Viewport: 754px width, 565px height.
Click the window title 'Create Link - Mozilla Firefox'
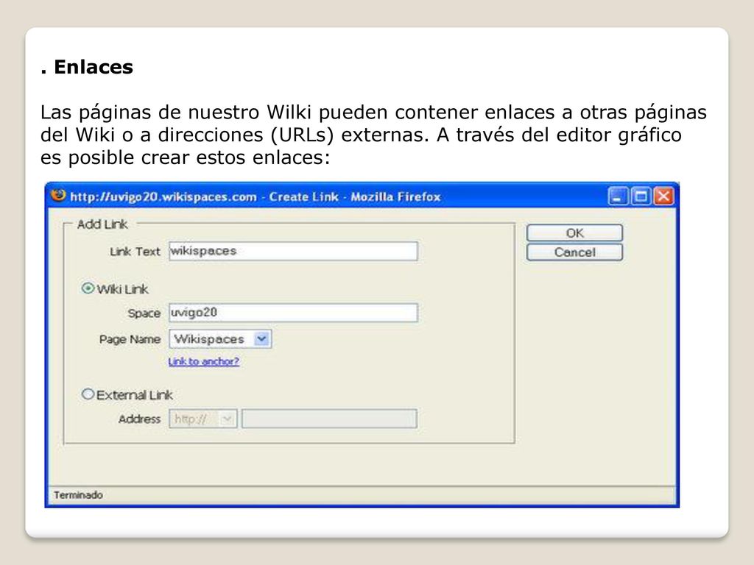click(x=354, y=197)
